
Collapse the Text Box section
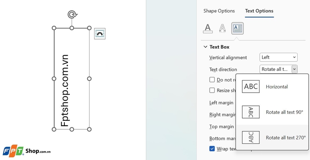tap(206, 47)
